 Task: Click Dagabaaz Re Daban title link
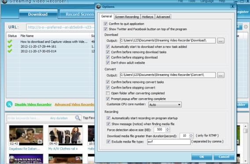pos(24,149)
